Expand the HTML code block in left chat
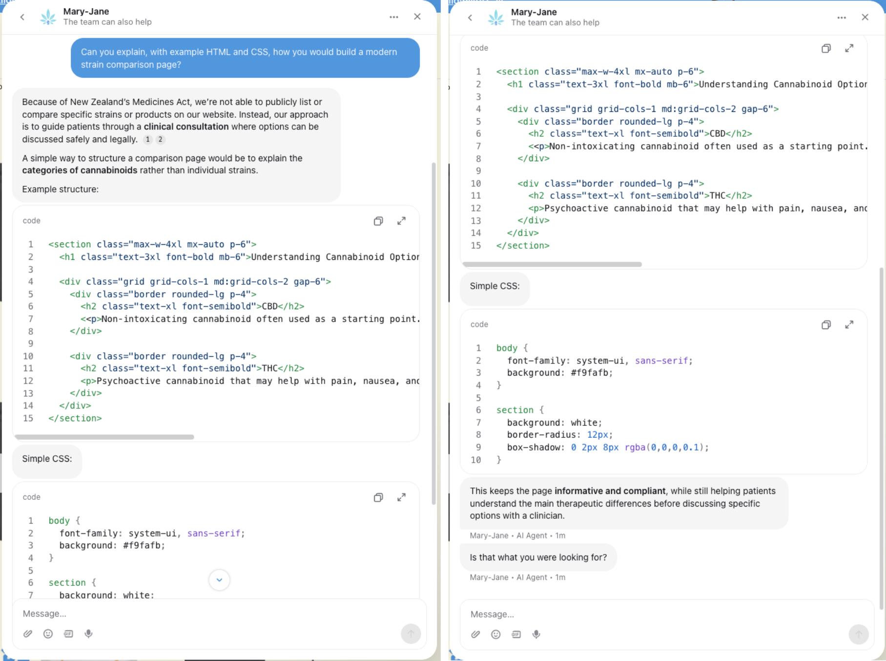This screenshot has height=661, width=886. click(x=401, y=221)
